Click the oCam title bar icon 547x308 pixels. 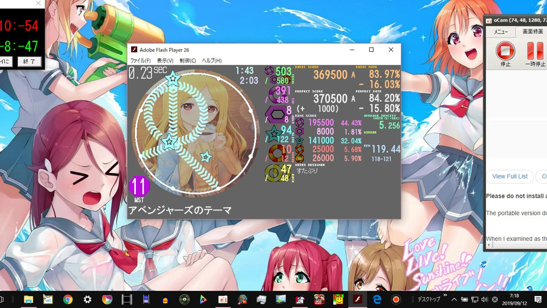coord(489,21)
